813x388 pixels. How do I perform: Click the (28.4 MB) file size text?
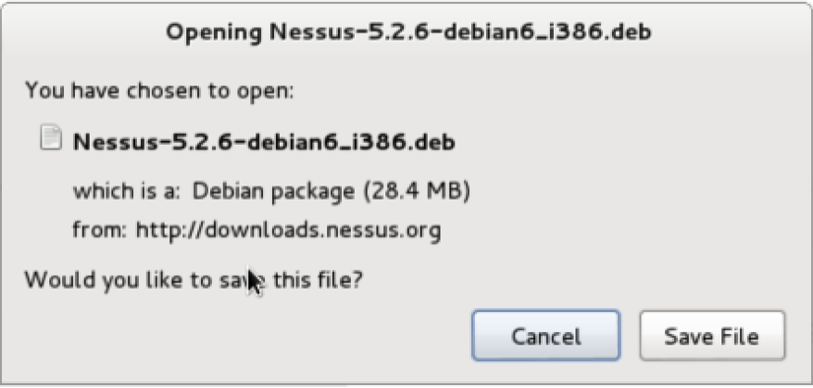click(x=413, y=192)
